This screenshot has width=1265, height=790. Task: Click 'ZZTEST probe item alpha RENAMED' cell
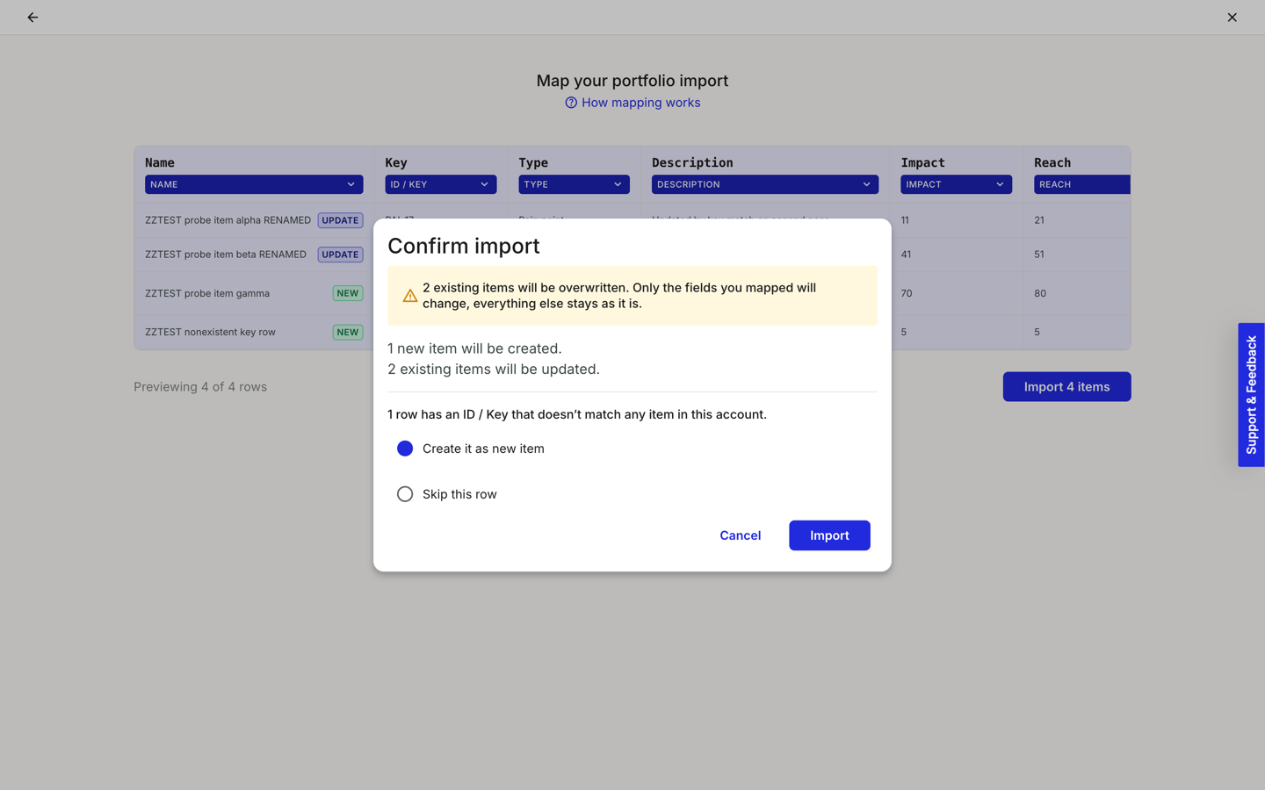tap(228, 220)
